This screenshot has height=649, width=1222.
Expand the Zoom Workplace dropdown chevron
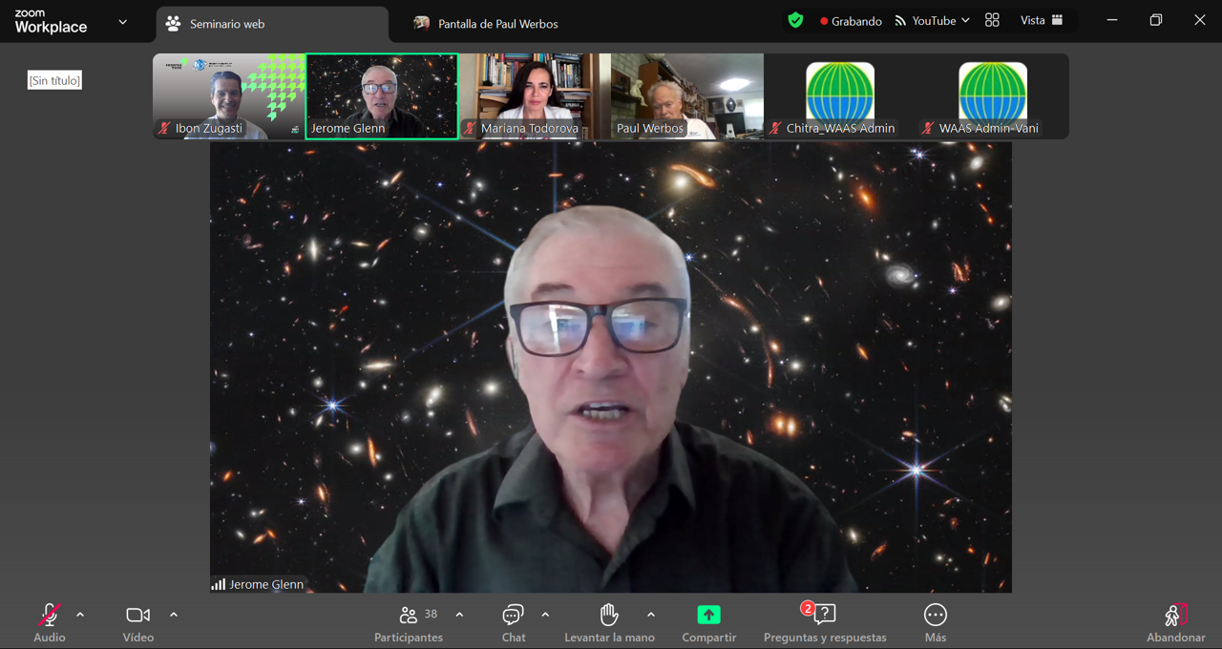coord(122,22)
